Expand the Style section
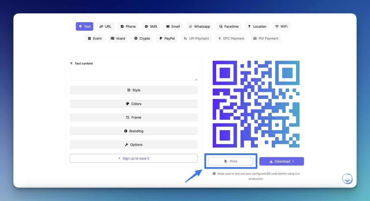The height and width of the screenshot is (201, 370). pyautogui.click(x=134, y=90)
